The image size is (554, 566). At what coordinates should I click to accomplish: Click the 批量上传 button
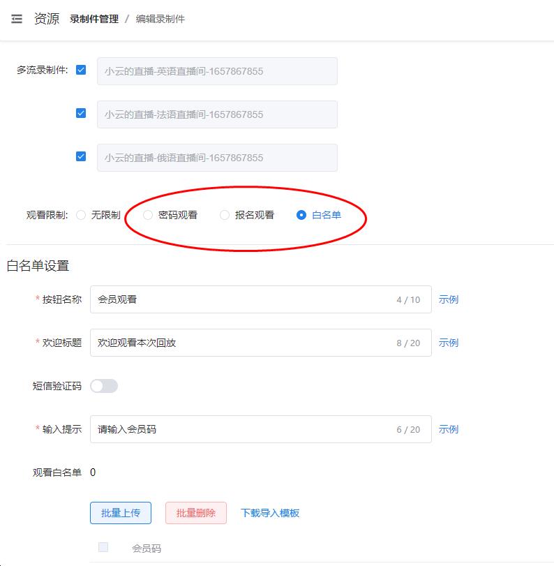[x=121, y=513]
